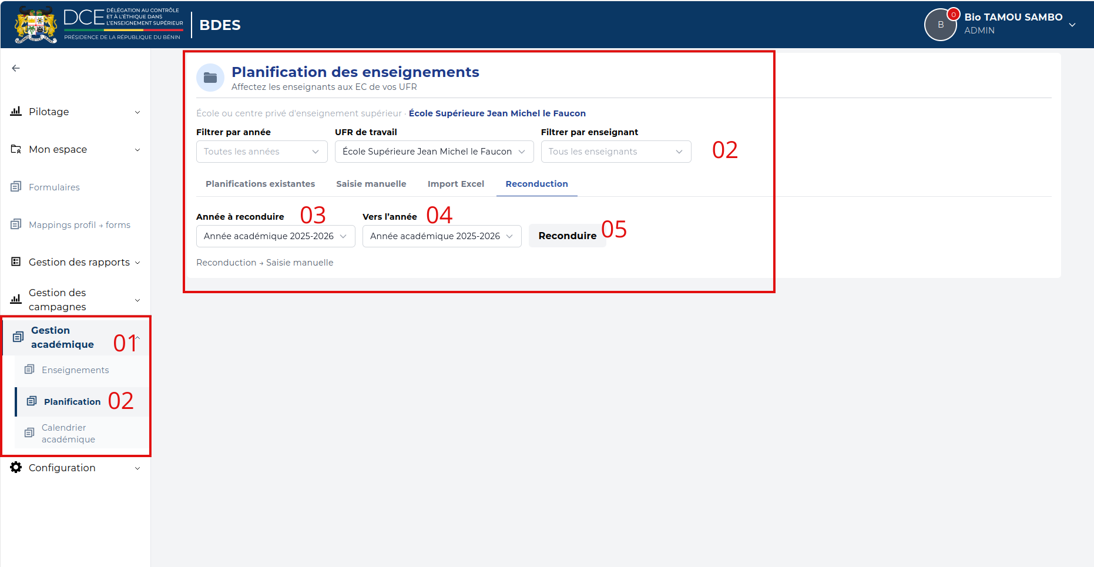Switch to the Saisie manuelle tab
This screenshot has height=567, width=1094.
coord(371,184)
